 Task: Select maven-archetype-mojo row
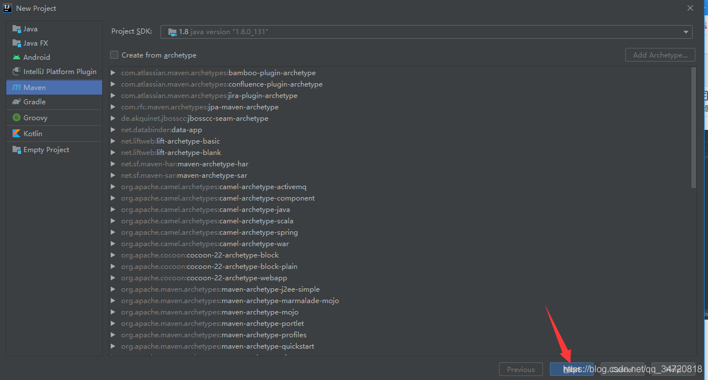(400, 312)
